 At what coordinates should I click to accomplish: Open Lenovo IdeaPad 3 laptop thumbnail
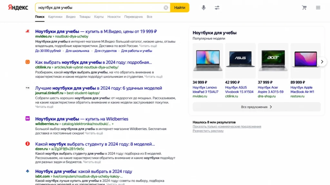(208, 61)
